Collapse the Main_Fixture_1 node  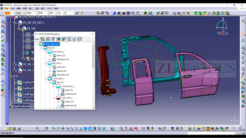[x=45, y=52]
